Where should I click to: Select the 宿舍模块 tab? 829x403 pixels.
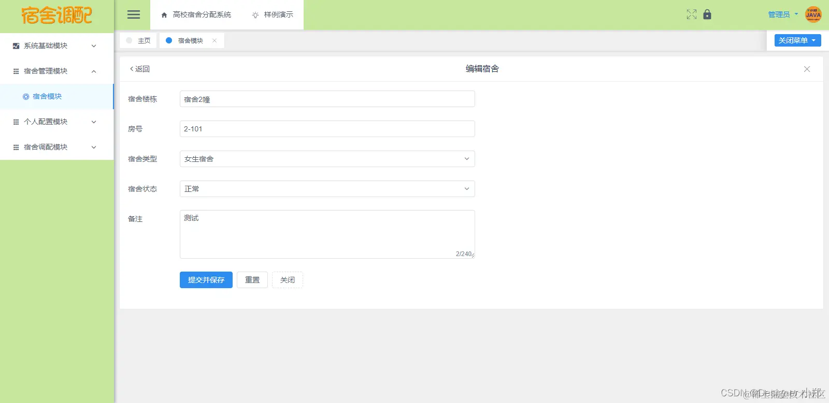191,40
